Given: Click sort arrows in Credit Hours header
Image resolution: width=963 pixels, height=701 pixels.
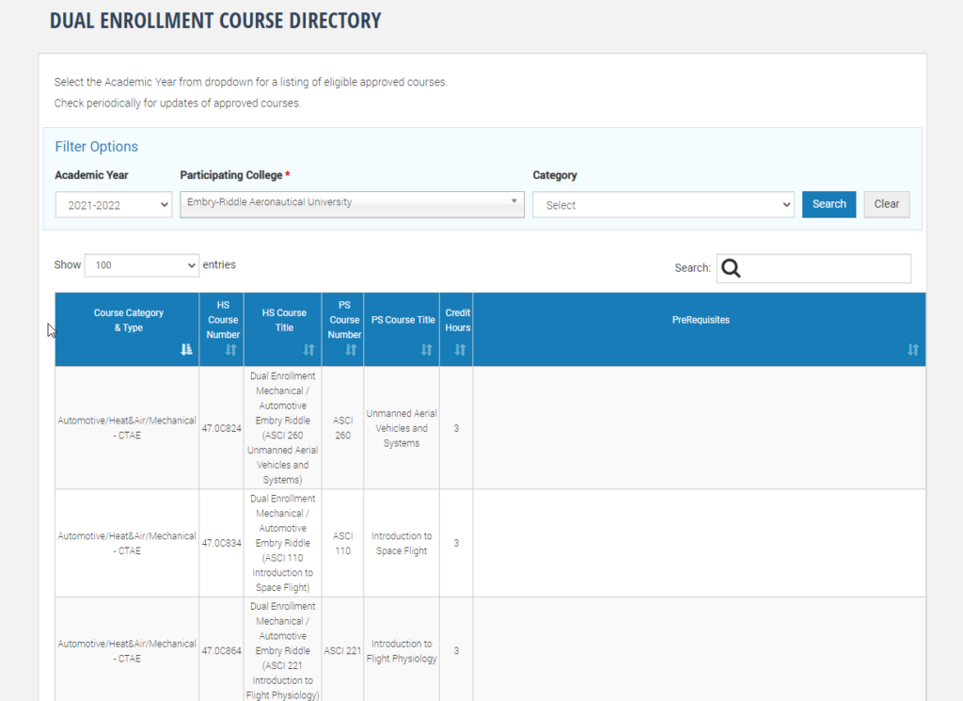Looking at the screenshot, I should point(460,350).
